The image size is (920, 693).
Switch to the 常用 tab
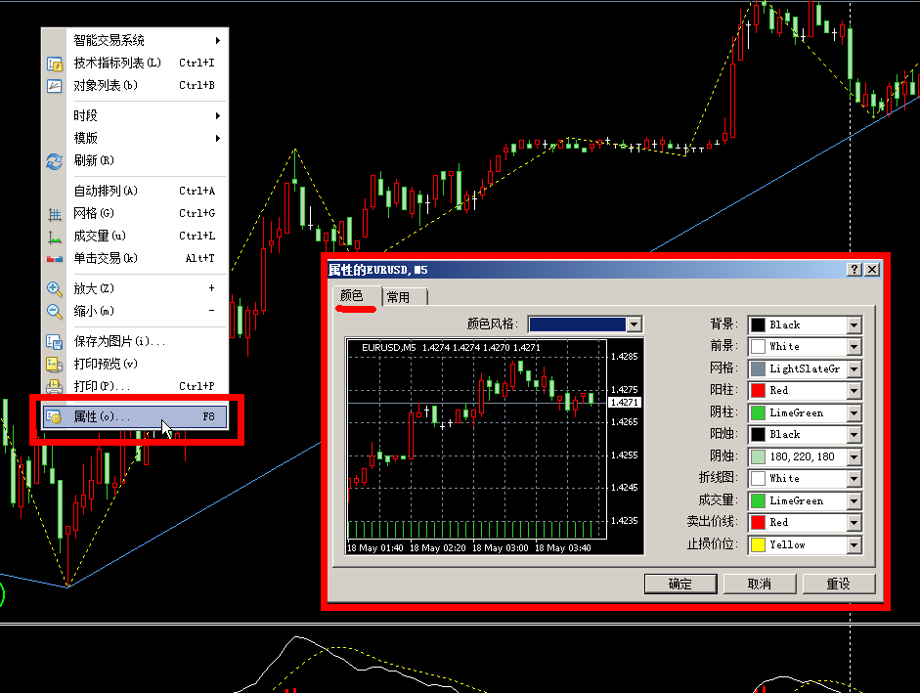pyautogui.click(x=399, y=297)
